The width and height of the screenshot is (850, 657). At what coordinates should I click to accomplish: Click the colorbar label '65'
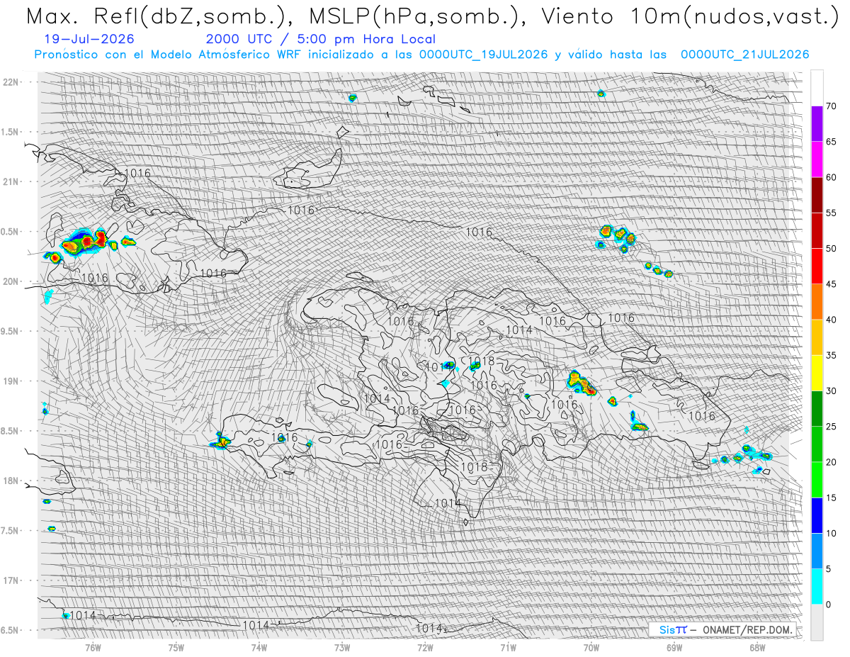coord(831,142)
